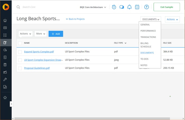This screenshot has width=185, height=120.
Task: Click the scrollbar left arrow
Action: click(x=13, y=119)
